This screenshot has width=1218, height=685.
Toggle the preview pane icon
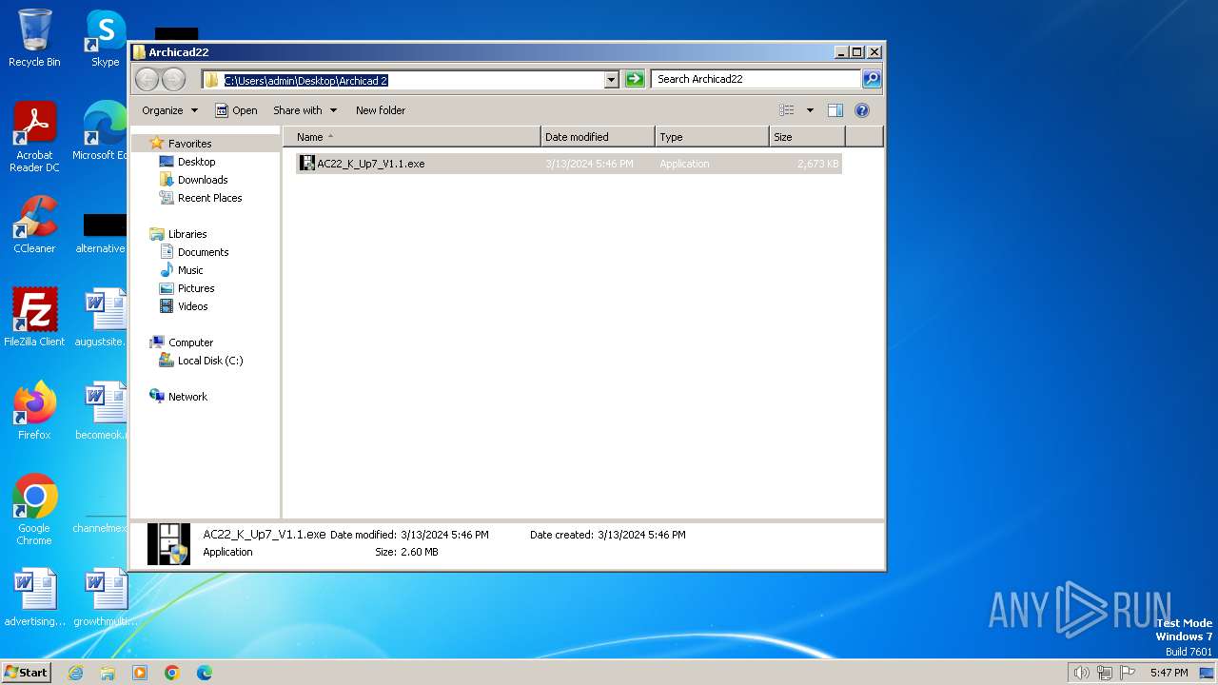[x=835, y=110]
